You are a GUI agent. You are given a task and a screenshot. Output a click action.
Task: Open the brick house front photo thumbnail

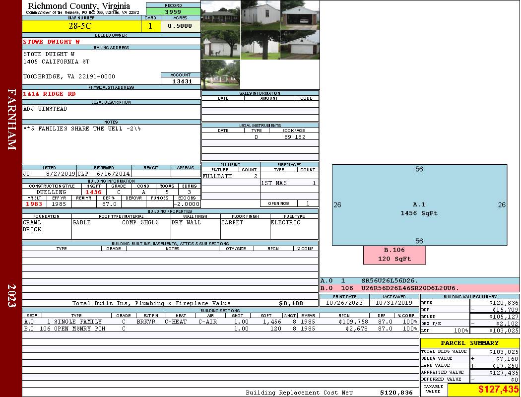pos(220,15)
